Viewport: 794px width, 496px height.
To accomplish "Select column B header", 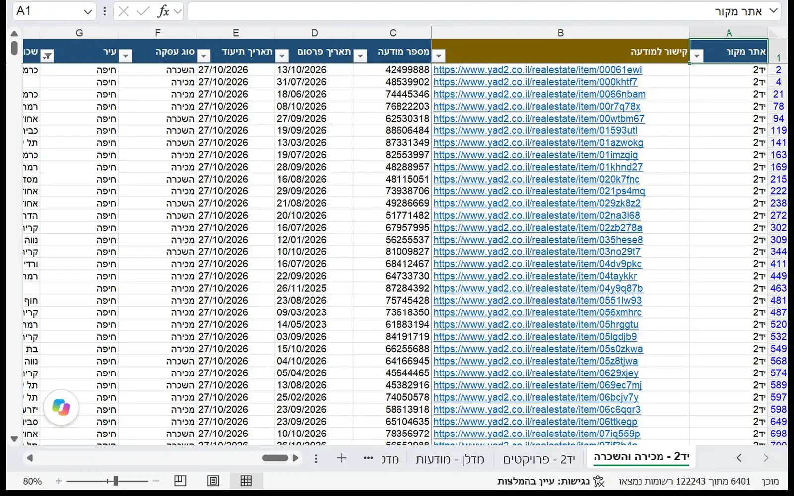I will click(x=560, y=33).
